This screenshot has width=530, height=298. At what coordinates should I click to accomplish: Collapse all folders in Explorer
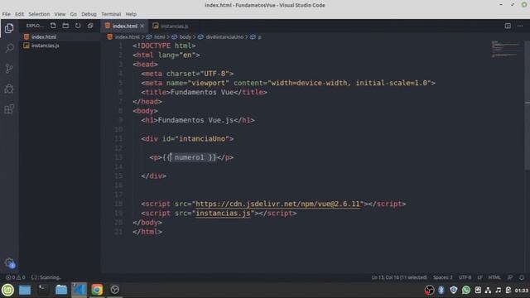click(x=90, y=26)
